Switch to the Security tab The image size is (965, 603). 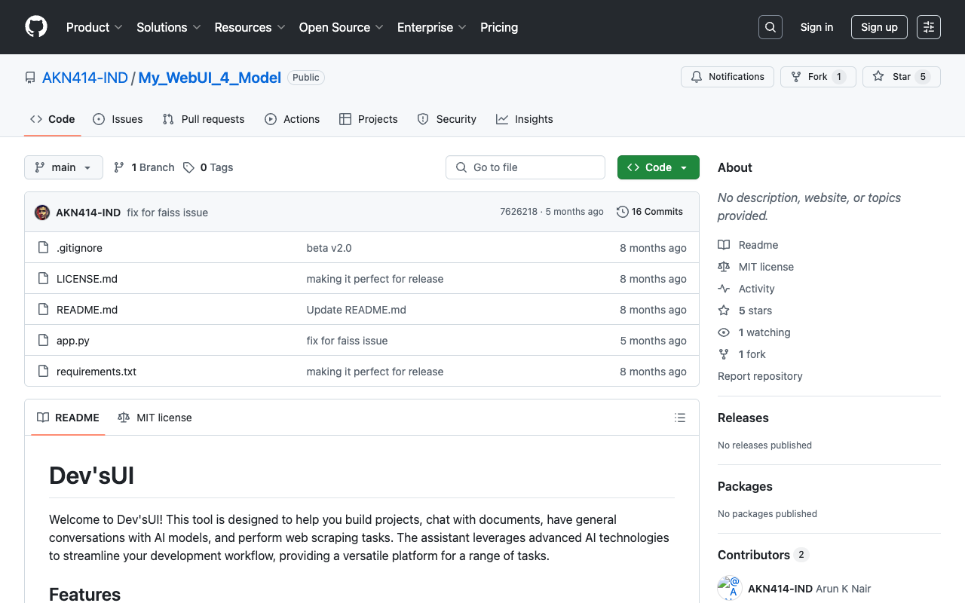[x=447, y=119]
